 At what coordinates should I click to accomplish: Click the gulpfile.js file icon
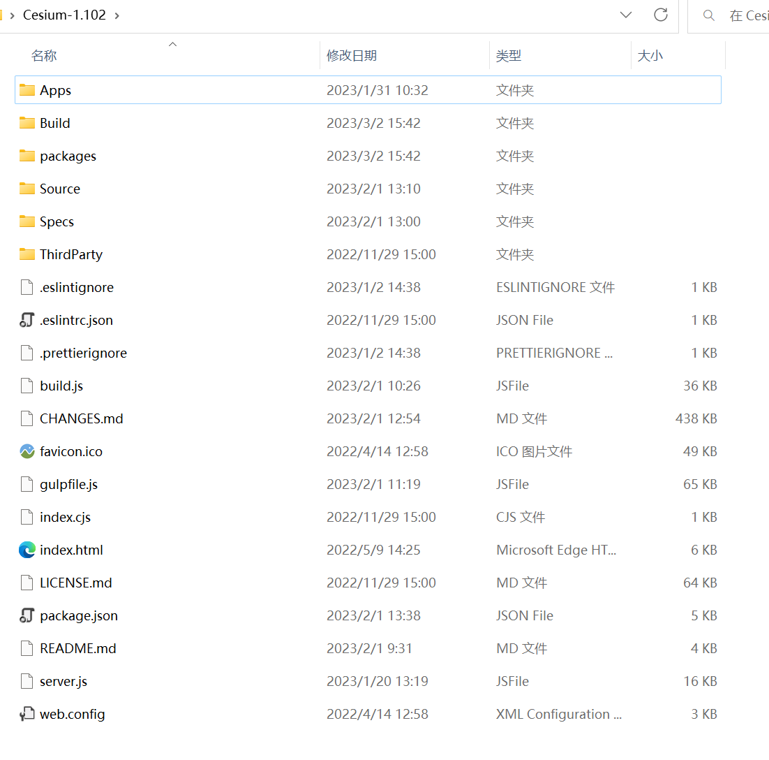[x=27, y=484]
